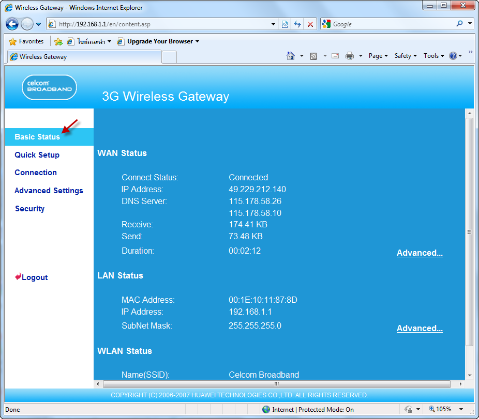Click the Refresh page icon
The width and height of the screenshot is (479, 419).
click(x=297, y=24)
